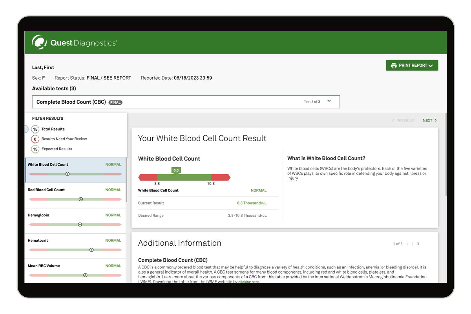Click the next page arrow in Additional Information
The width and height of the screenshot is (471, 314).
(418, 243)
